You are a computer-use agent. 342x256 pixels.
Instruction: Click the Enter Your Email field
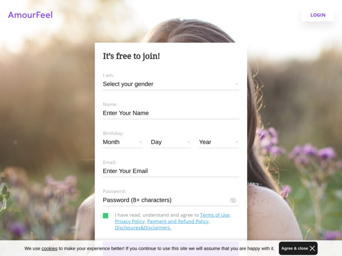[171, 171]
